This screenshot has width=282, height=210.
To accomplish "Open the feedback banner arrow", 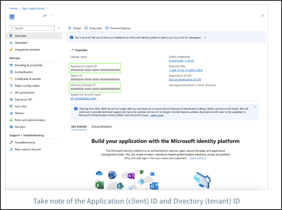I will (205, 37).
